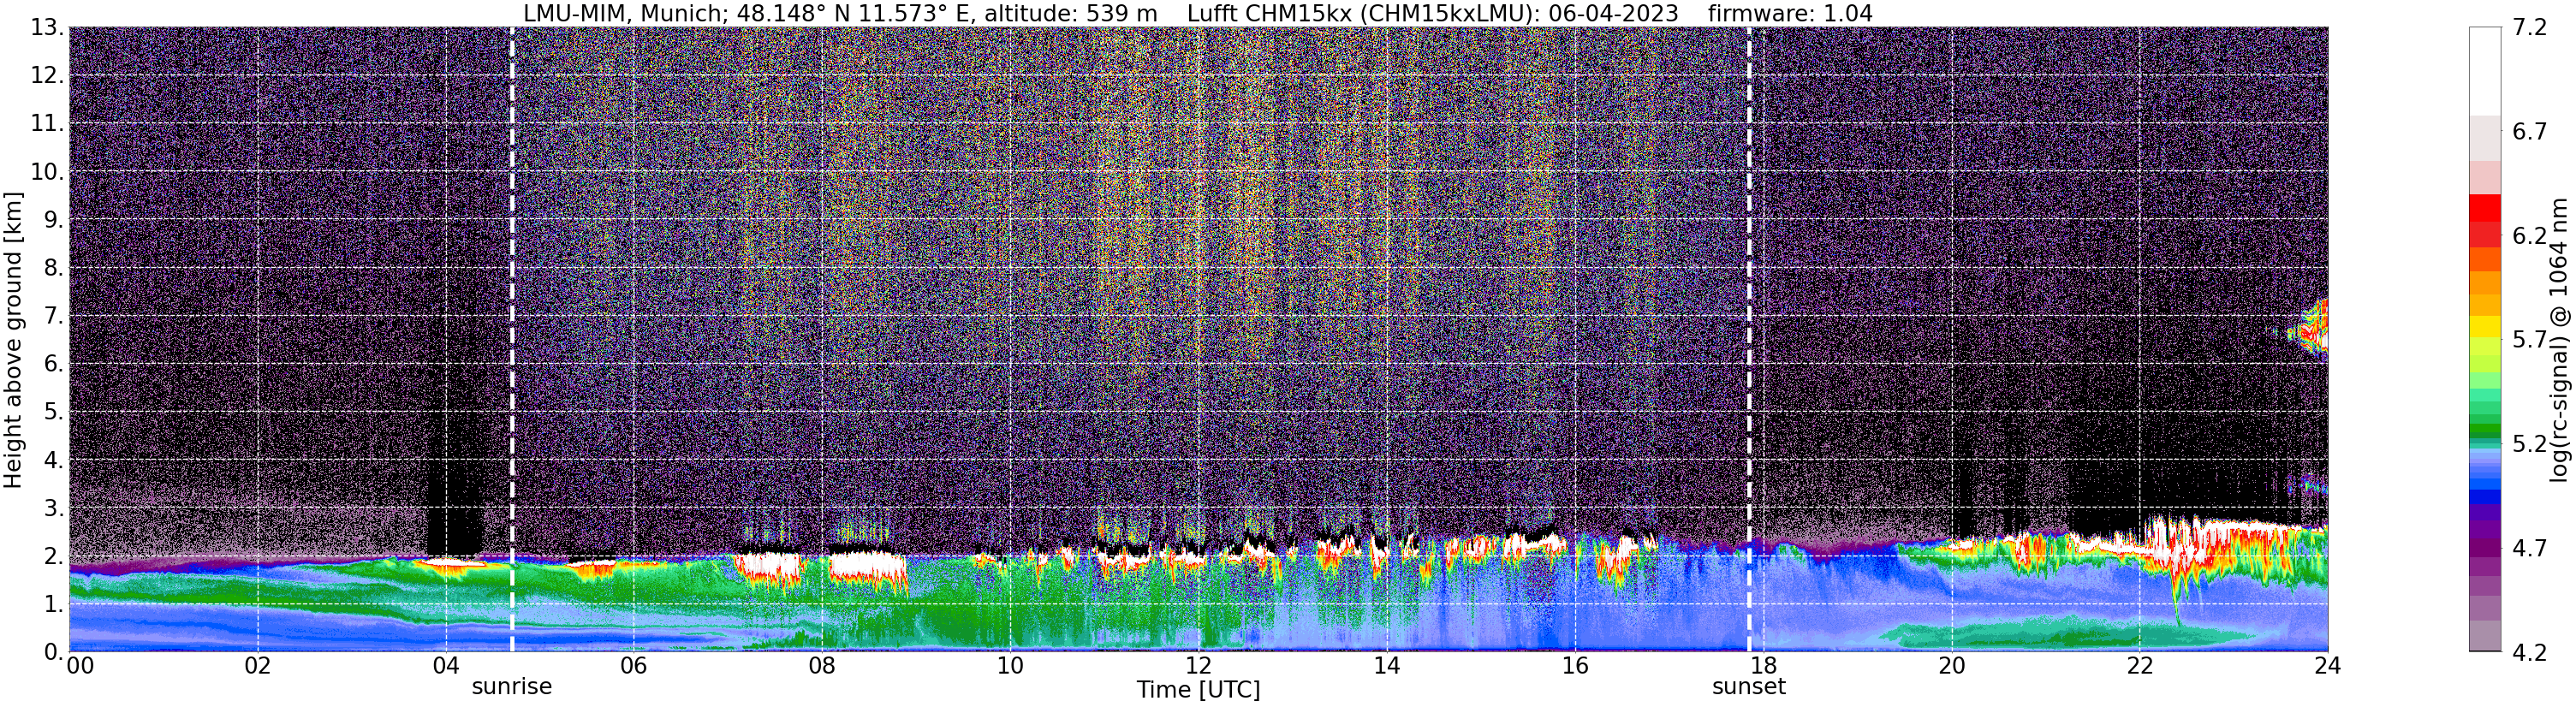
Task: Select the date '06-04-2023' in the title
Action: (x=1613, y=13)
